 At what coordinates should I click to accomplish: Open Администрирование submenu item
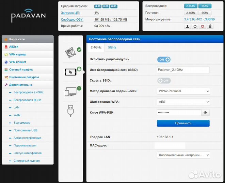(x=28, y=138)
